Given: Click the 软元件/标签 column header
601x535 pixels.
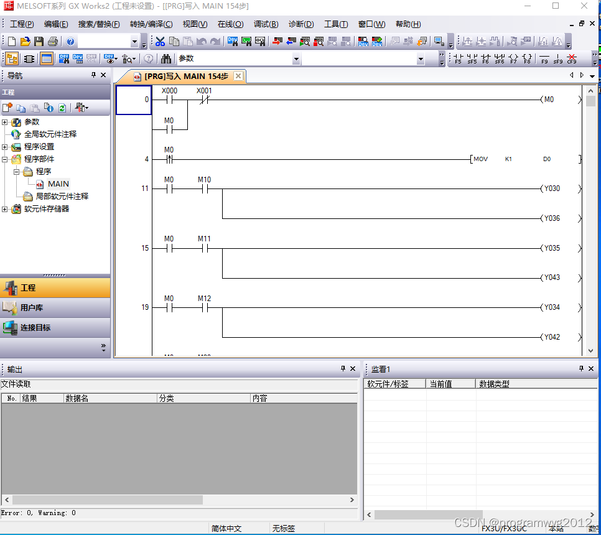Looking at the screenshot, I should pos(395,384).
